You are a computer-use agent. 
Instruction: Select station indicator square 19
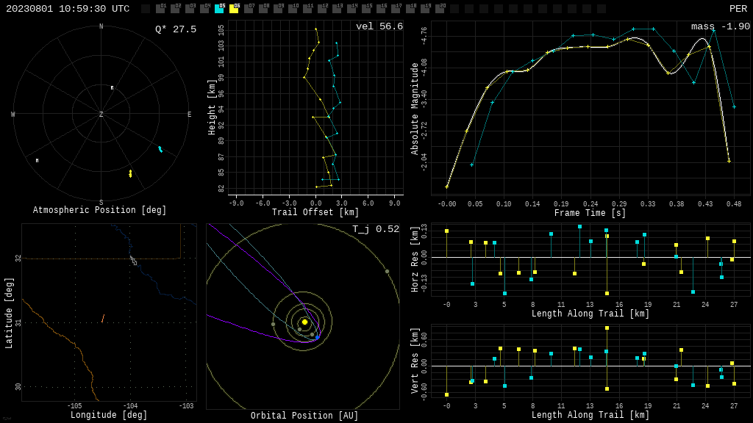click(x=425, y=9)
